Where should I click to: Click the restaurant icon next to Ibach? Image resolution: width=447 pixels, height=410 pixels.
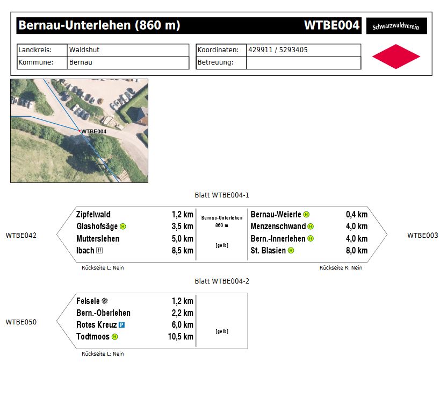[x=99, y=251]
